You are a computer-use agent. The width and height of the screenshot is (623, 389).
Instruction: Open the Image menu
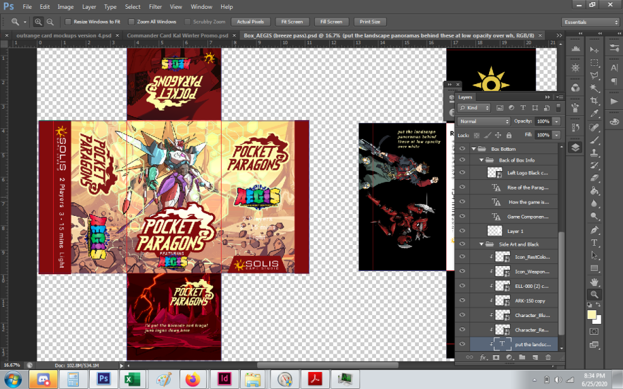point(65,7)
